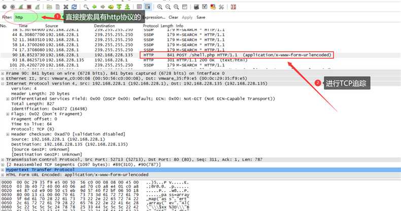Select packet 93 HTTP/1.1 200 OK
Screen dimensions: 401x211
[201, 60]
